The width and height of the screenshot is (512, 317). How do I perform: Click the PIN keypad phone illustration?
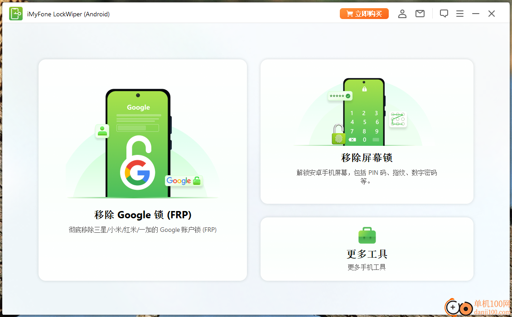pyautogui.click(x=364, y=112)
